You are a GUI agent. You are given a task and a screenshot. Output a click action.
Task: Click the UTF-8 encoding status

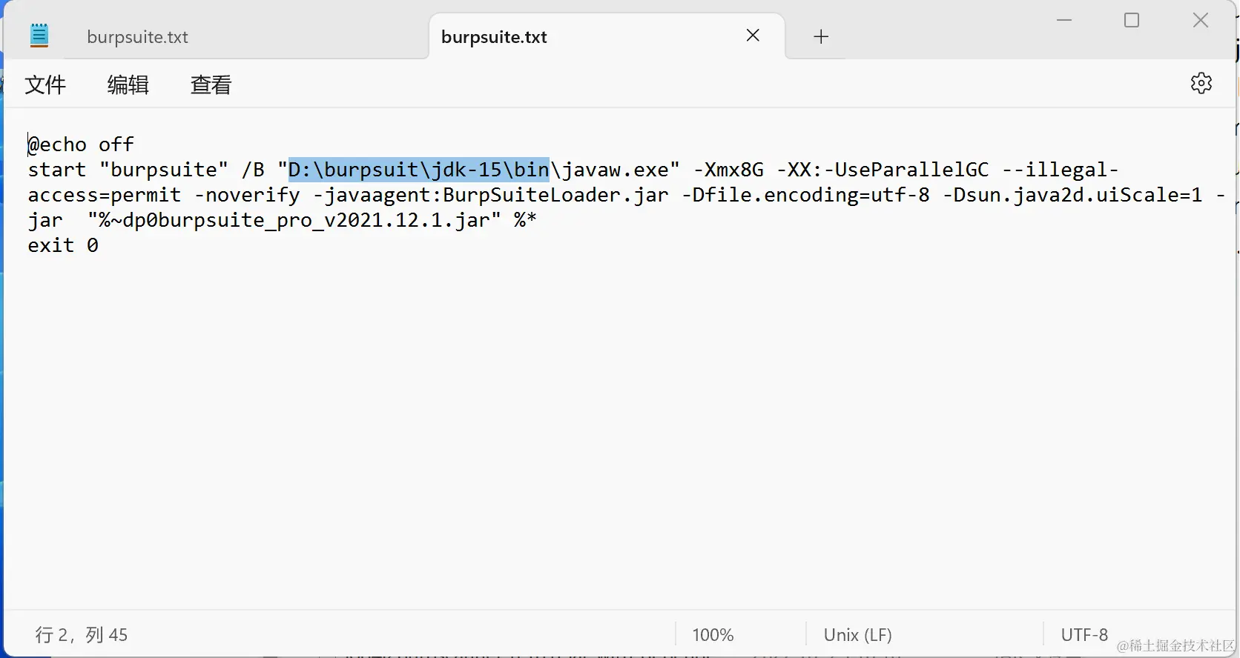1084,635
